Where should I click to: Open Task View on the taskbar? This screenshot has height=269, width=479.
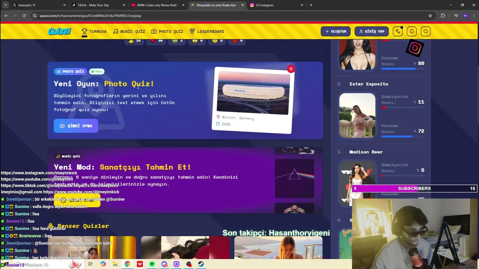pos(90,264)
